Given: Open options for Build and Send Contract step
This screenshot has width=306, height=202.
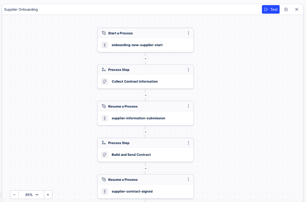Looking at the screenshot, I should click(x=188, y=143).
